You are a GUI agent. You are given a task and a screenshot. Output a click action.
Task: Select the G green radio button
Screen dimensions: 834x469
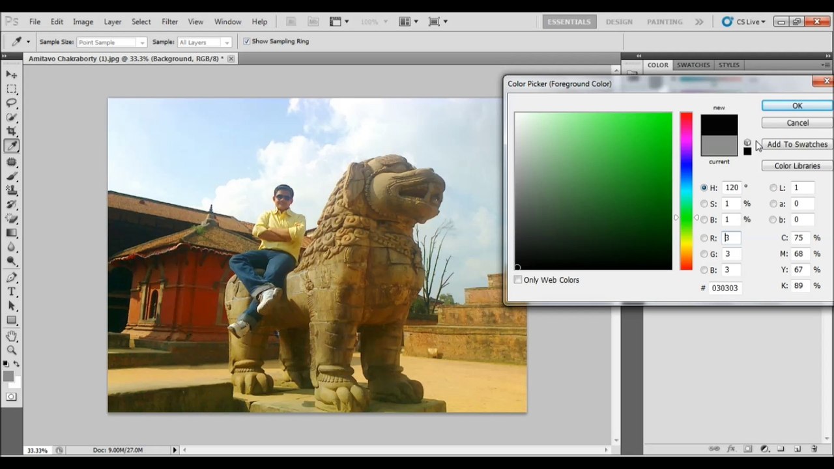(x=704, y=254)
